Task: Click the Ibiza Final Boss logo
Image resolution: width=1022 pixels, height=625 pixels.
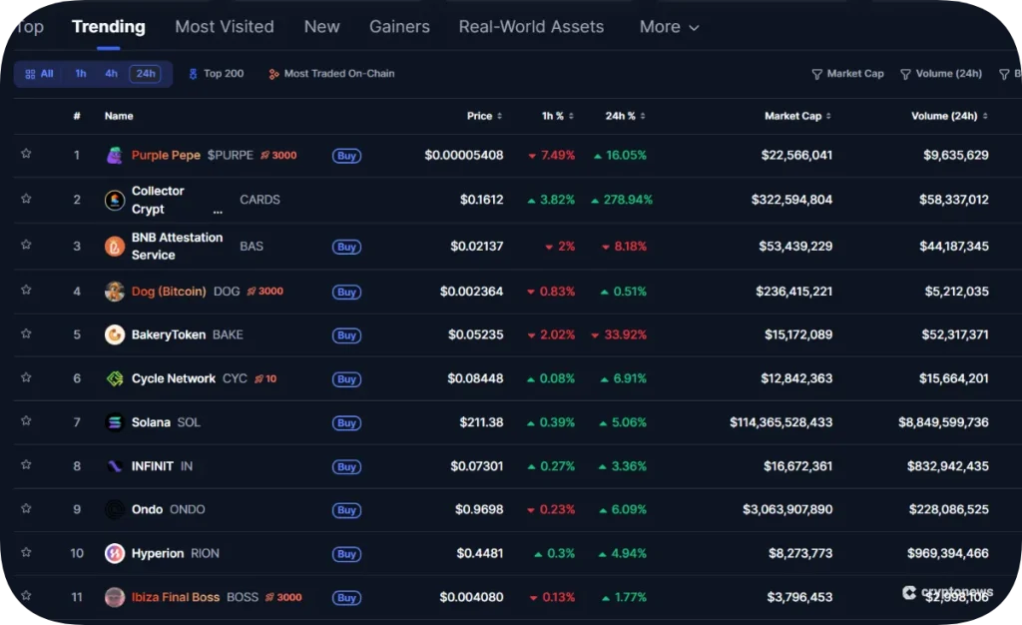Action: (115, 597)
